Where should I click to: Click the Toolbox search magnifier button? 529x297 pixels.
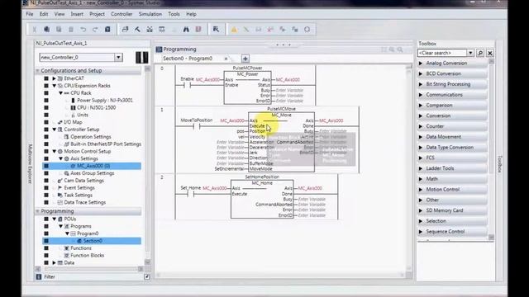(x=480, y=53)
